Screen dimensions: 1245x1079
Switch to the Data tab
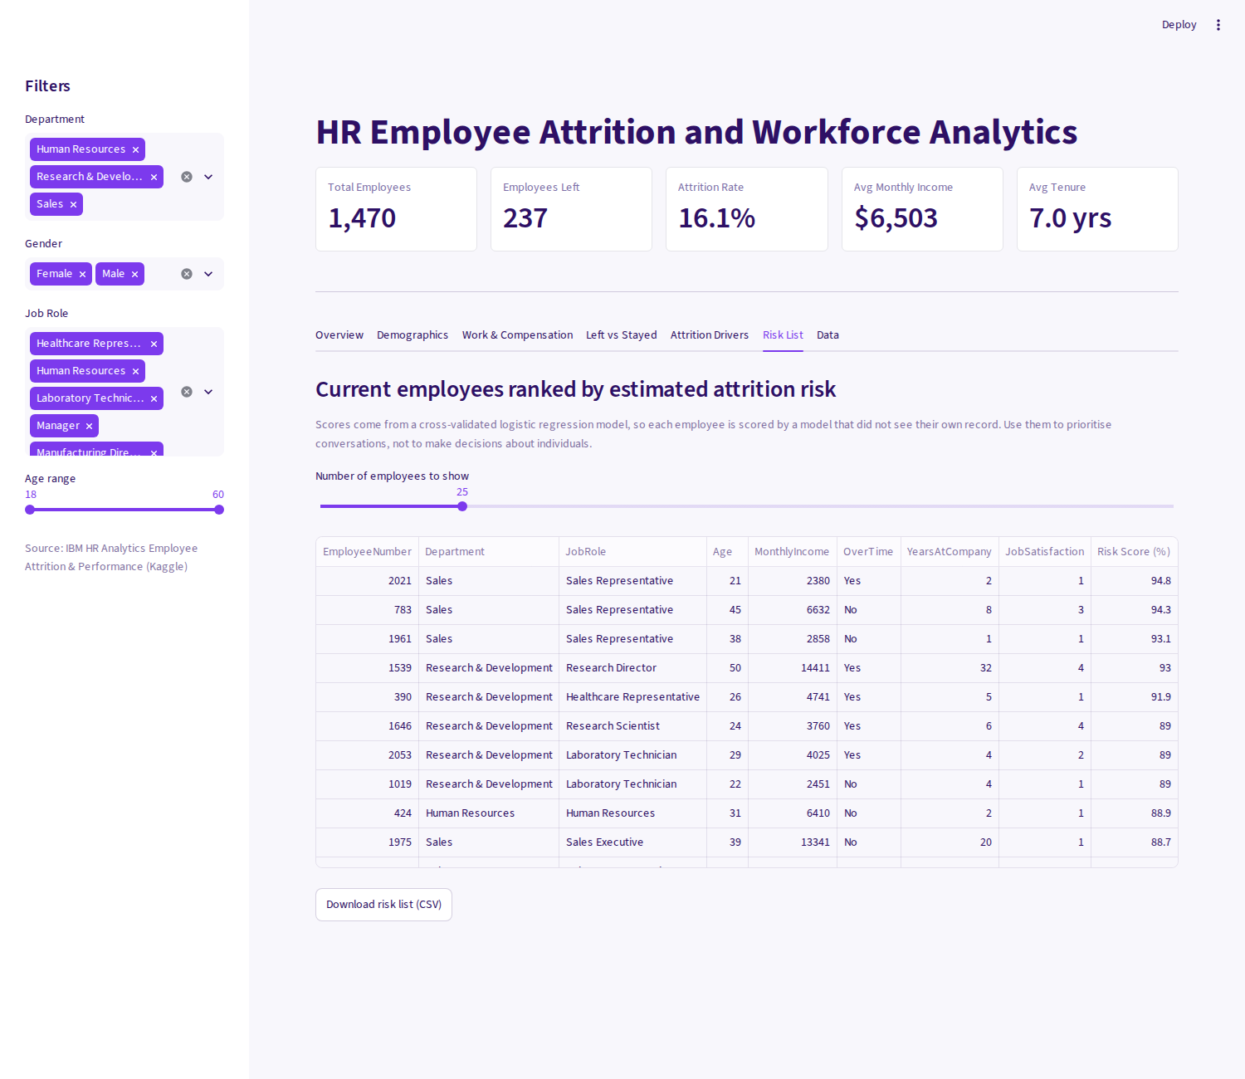828,335
